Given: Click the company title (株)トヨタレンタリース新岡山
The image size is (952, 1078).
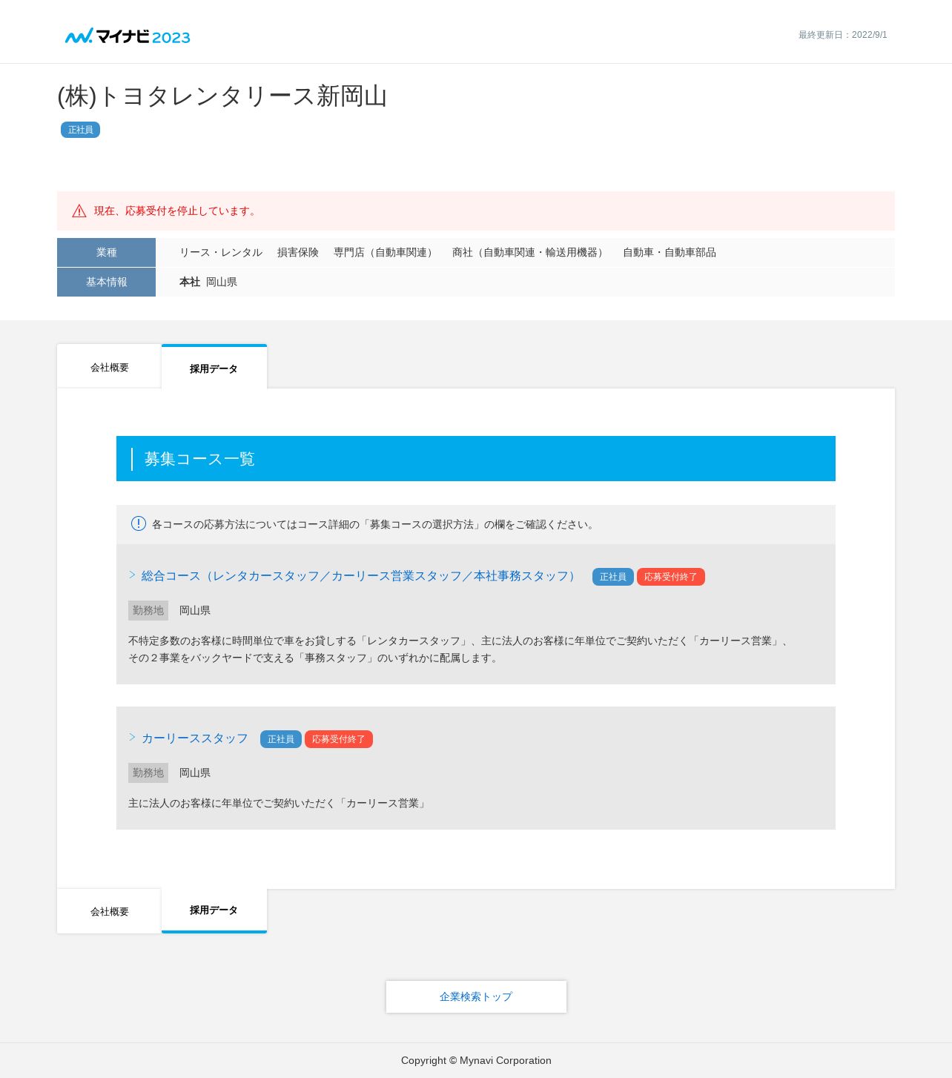Looking at the screenshot, I should pyautogui.click(x=222, y=96).
